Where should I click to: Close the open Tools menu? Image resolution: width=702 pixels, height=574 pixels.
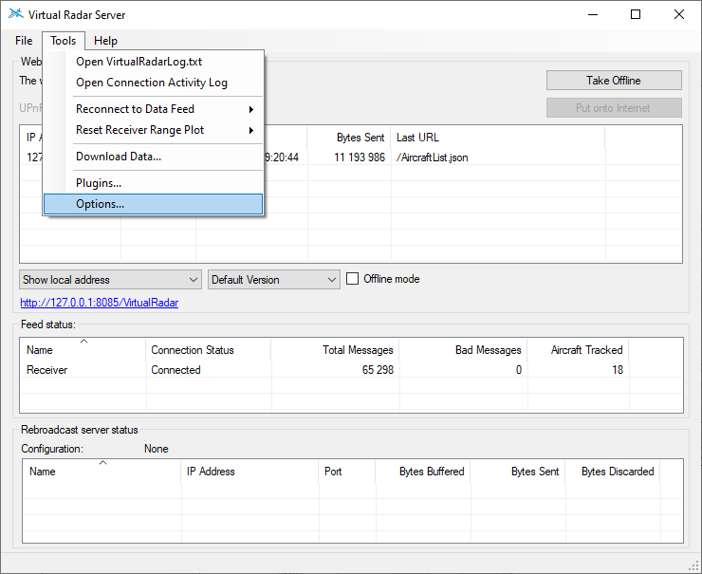(64, 41)
